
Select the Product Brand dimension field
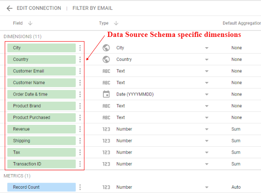click(x=41, y=106)
